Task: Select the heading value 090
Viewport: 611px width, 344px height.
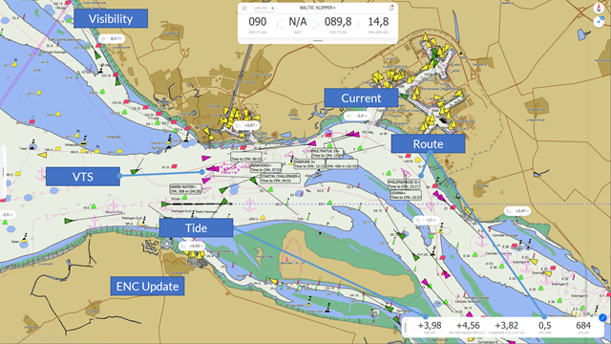Action: pos(258,22)
